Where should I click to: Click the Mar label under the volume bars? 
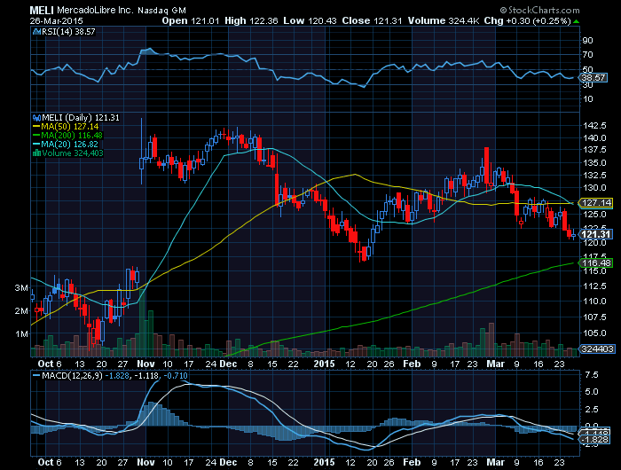pyautogui.click(x=495, y=364)
